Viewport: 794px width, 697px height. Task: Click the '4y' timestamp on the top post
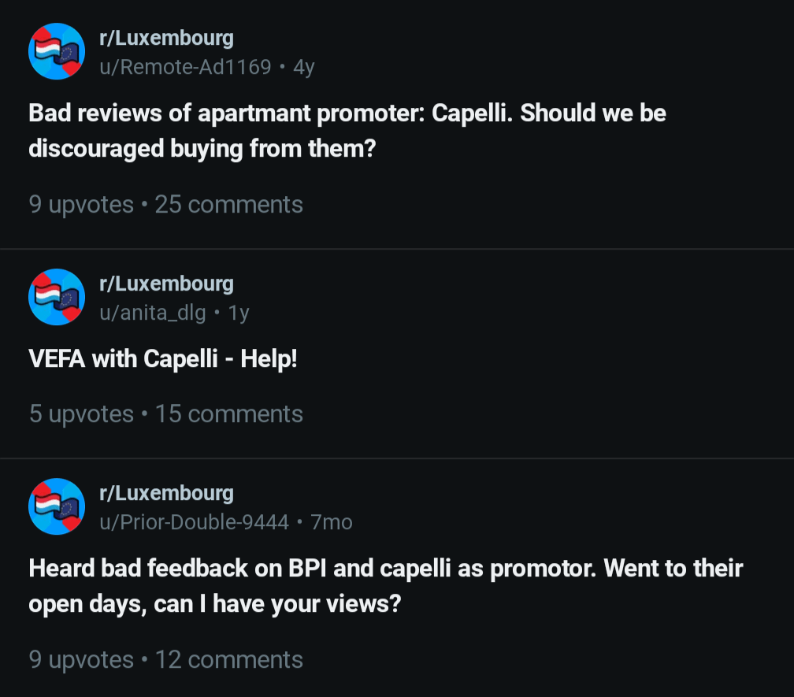click(303, 67)
